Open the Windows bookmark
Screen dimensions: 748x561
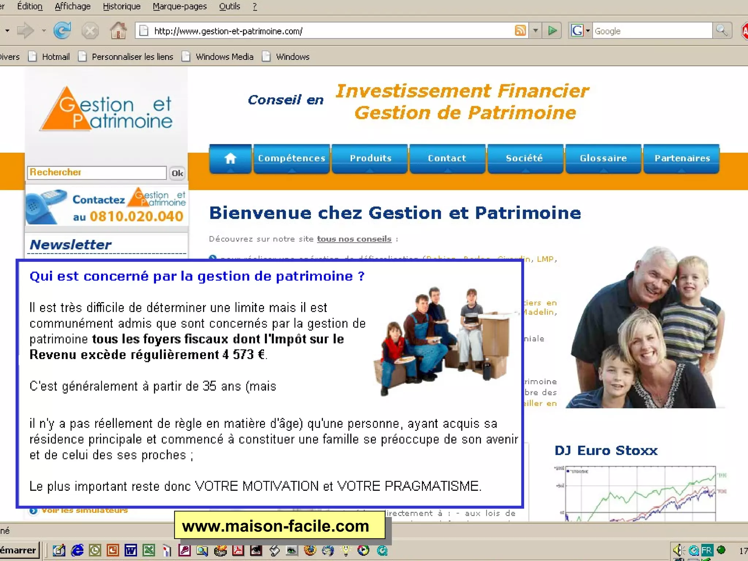click(x=286, y=57)
